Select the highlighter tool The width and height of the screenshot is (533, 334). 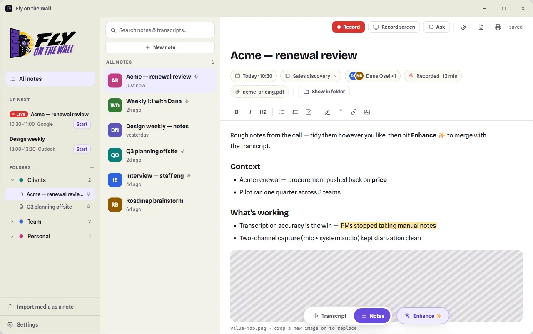point(327,112)
